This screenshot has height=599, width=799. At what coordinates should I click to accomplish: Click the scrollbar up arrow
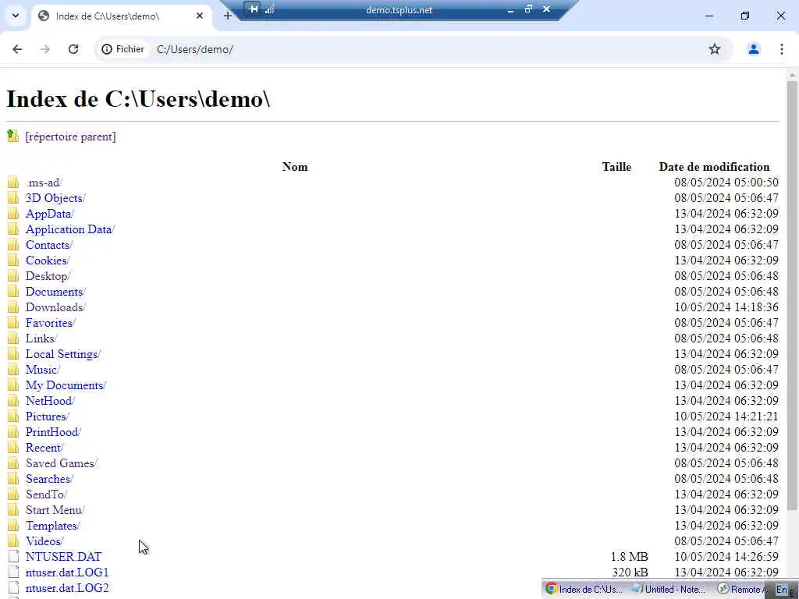pos(792,75)
